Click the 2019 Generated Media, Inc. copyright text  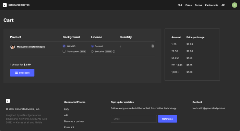(x=23, y=109)
